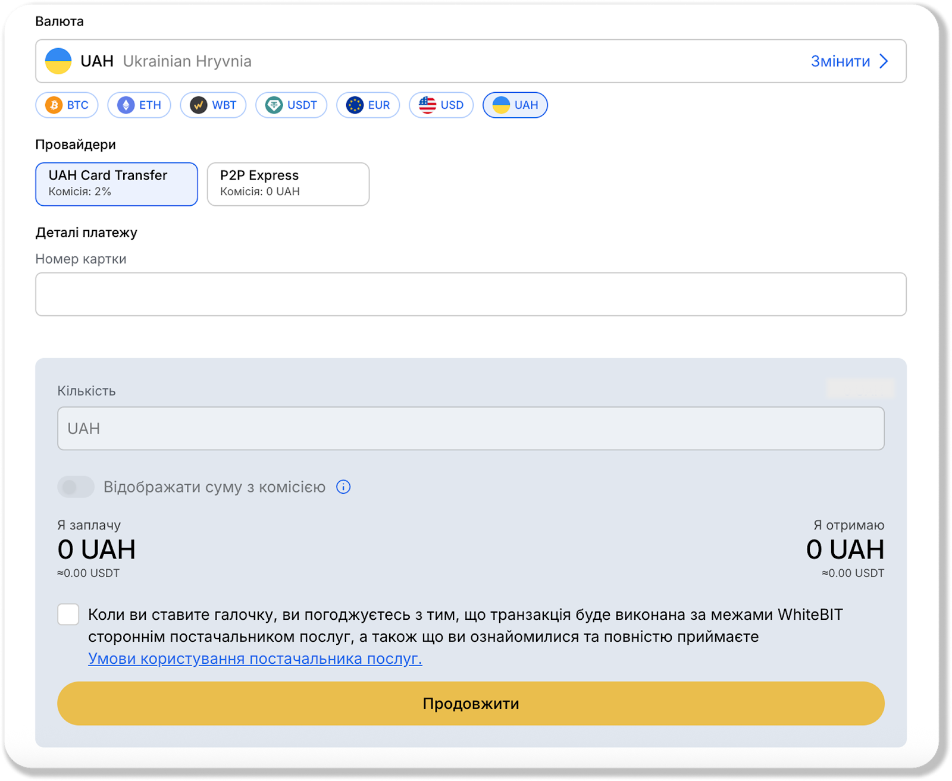
Task: Open 'Умови користування постачальника послуг' link
Action: [x=255, y=658]
